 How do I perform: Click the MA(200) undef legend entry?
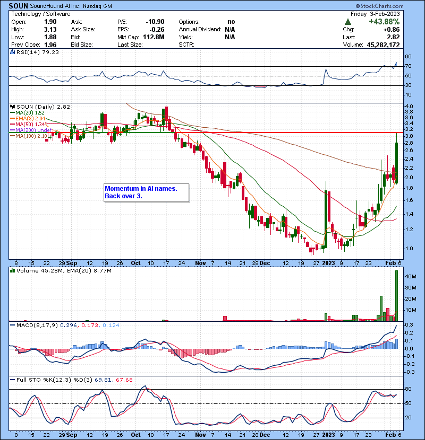coord(33,130)
